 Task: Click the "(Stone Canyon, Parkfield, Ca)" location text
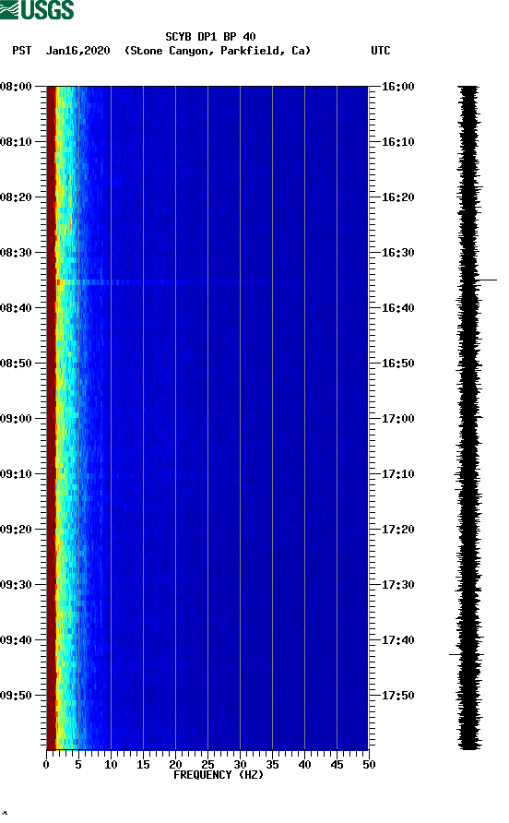tap(218, 51)
